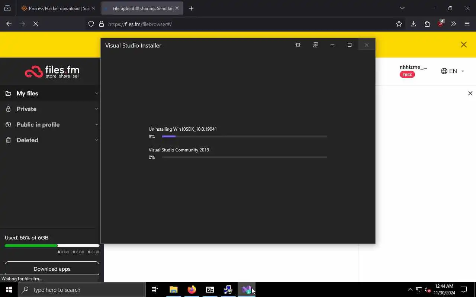Dismiss the yellow banner
476x297 pixels.
point(463,45)
